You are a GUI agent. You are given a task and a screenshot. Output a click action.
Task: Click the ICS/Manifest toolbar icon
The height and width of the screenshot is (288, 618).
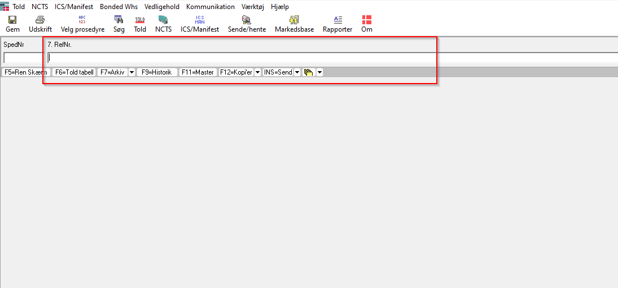199,20
